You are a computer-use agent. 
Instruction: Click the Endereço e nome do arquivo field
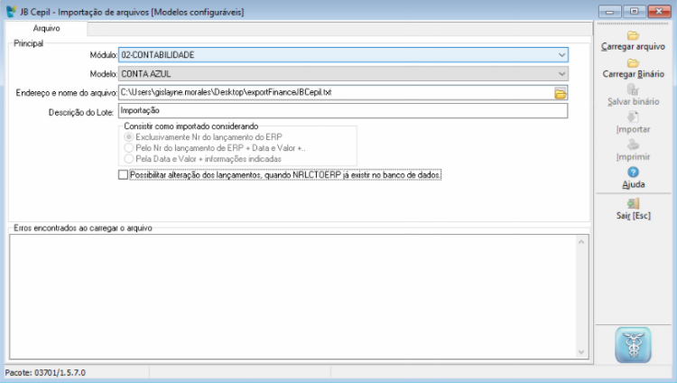334,93
